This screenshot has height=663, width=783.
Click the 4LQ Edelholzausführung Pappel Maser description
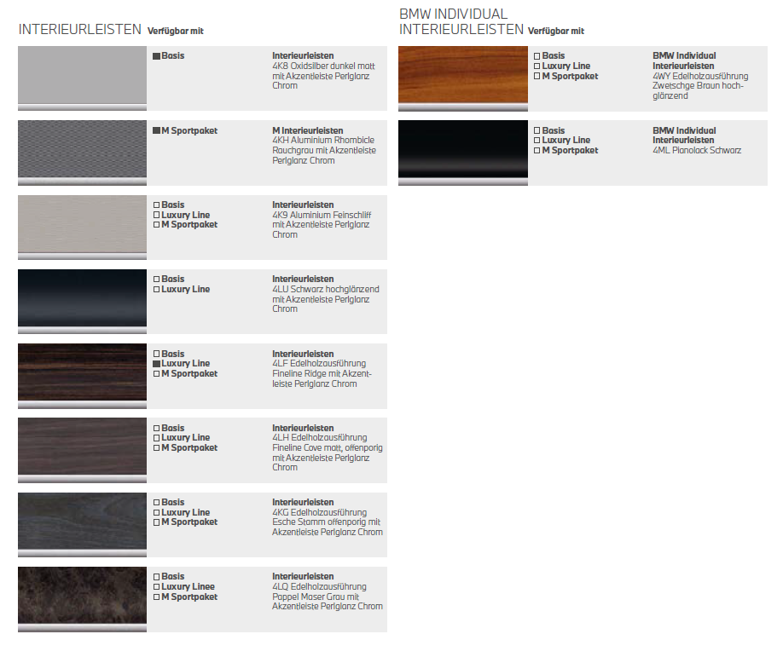click(327, 597)
